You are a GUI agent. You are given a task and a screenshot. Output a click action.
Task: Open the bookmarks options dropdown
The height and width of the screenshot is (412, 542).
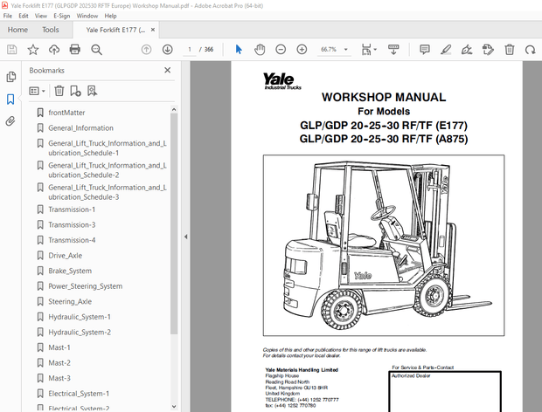pos(38,91)
